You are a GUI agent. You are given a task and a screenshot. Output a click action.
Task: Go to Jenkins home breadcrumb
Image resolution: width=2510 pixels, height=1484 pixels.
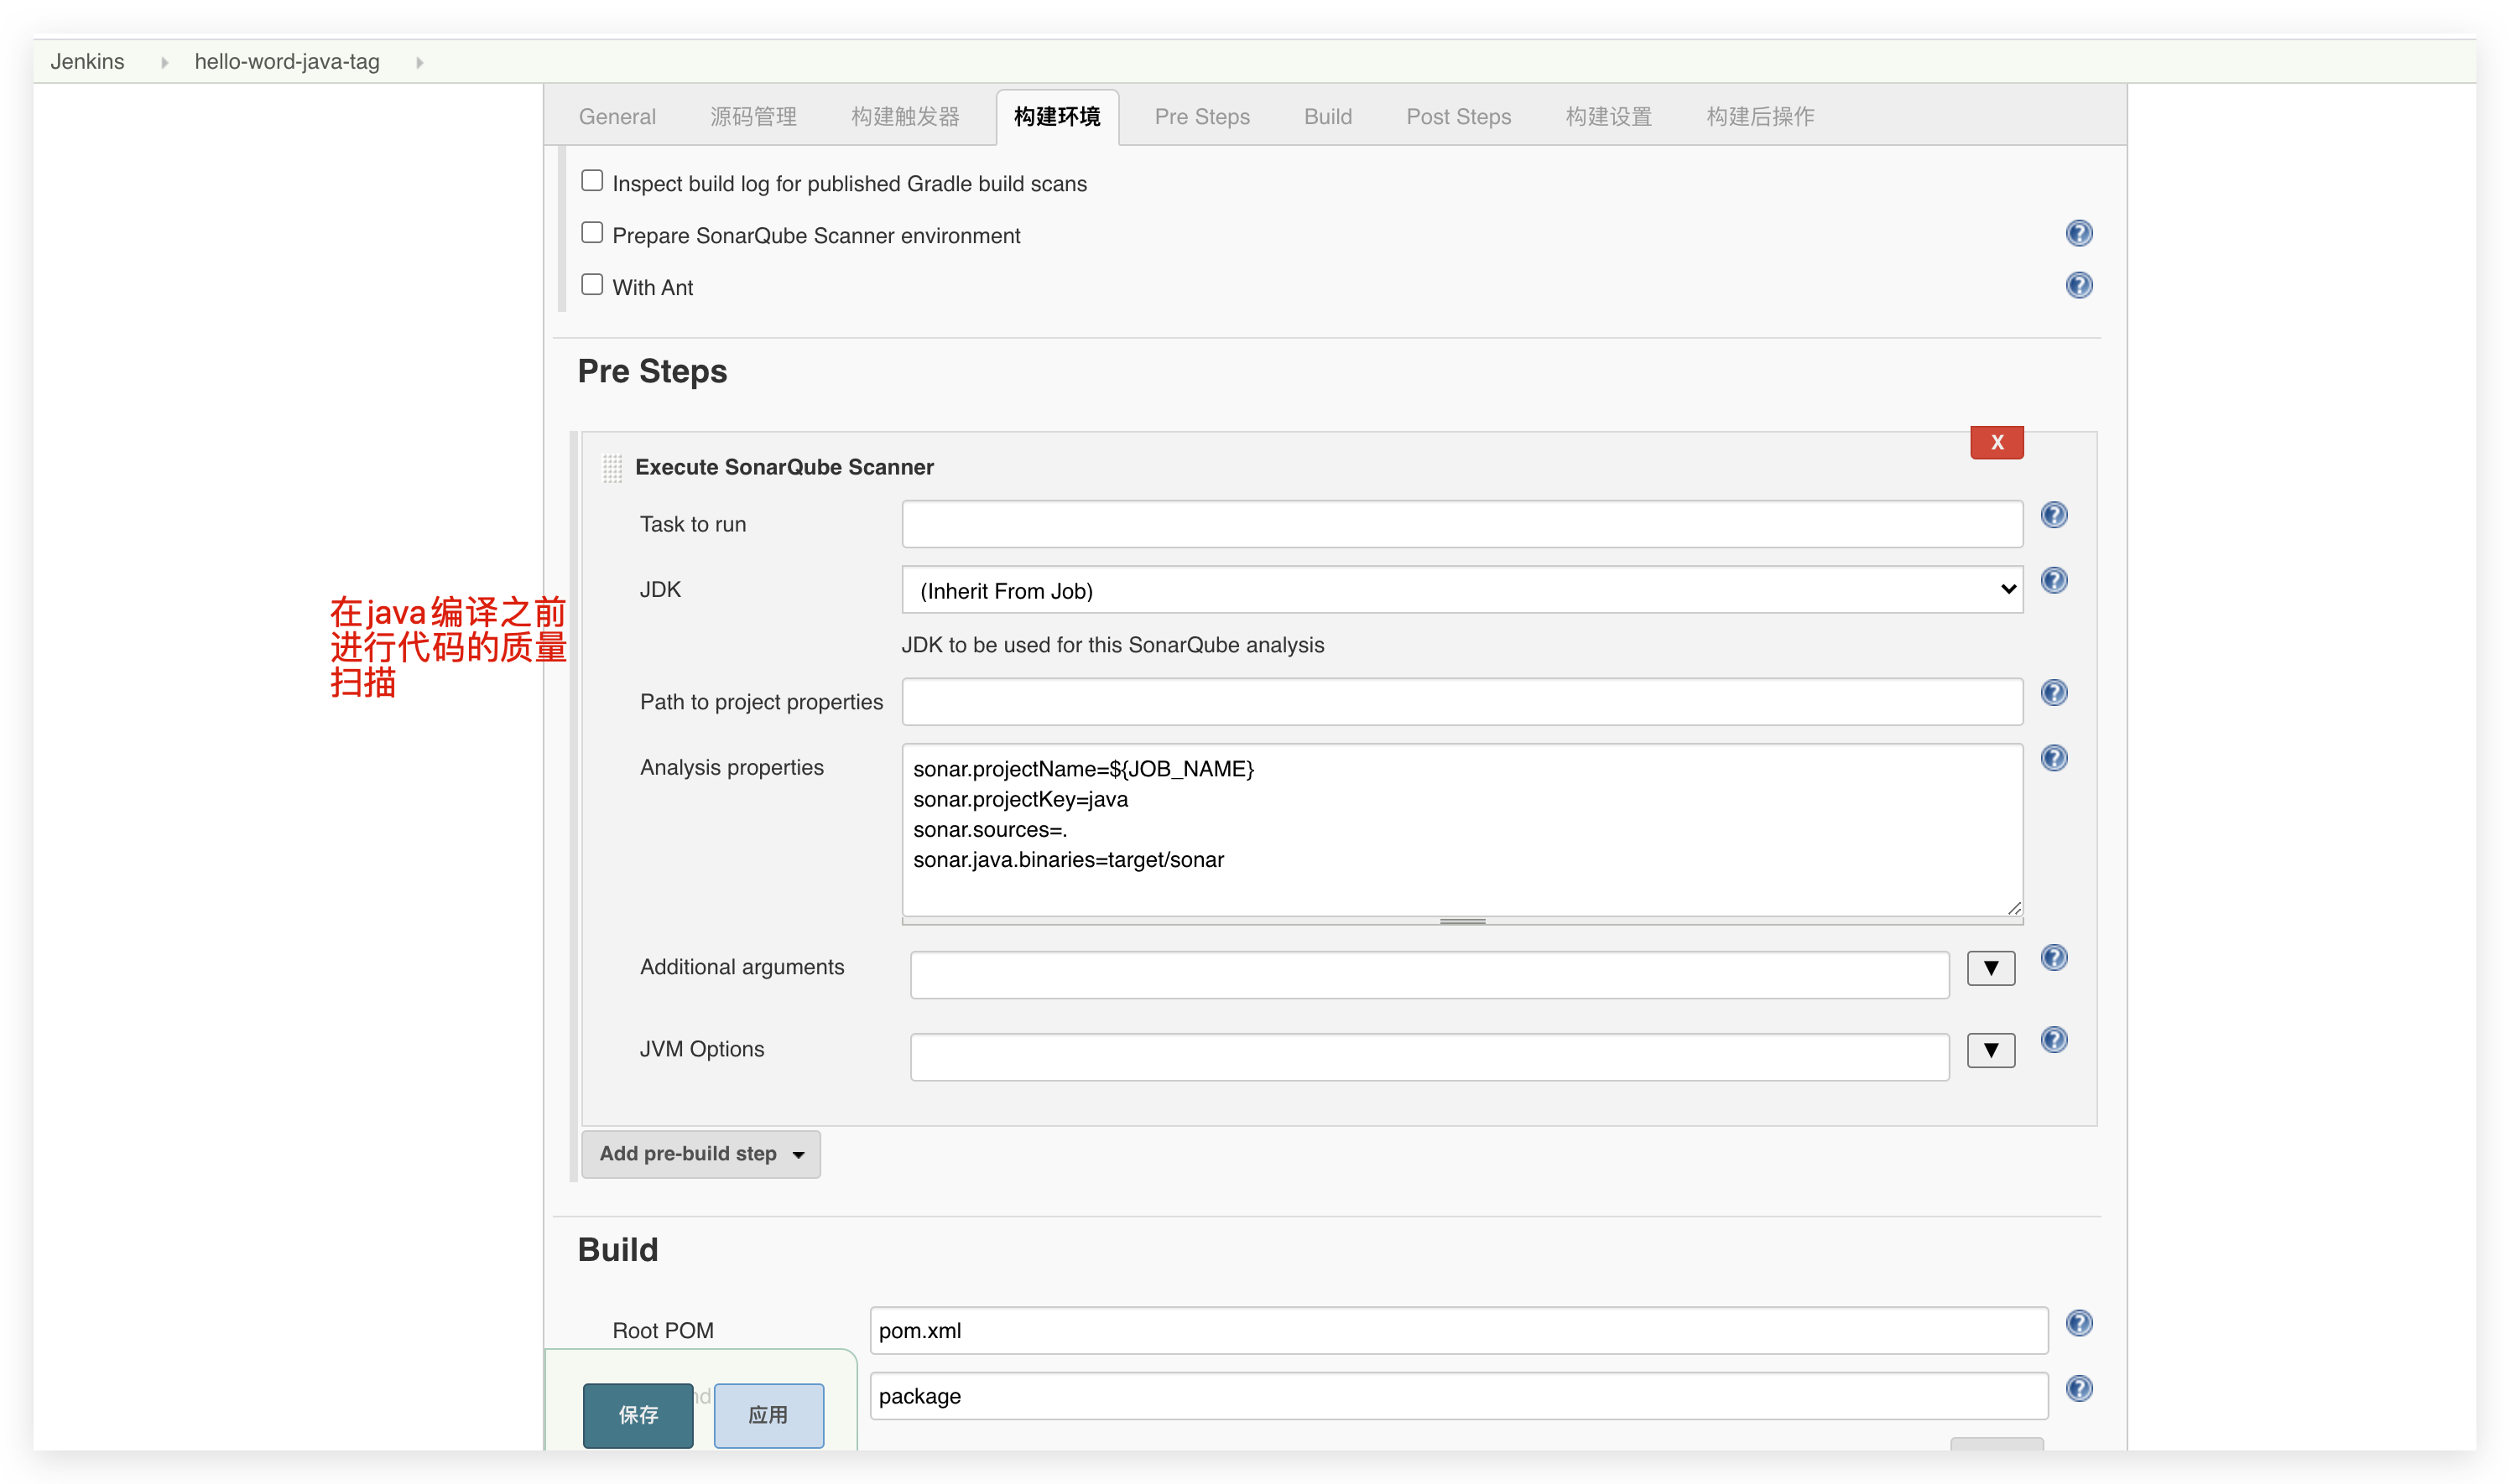coord(88,62)
